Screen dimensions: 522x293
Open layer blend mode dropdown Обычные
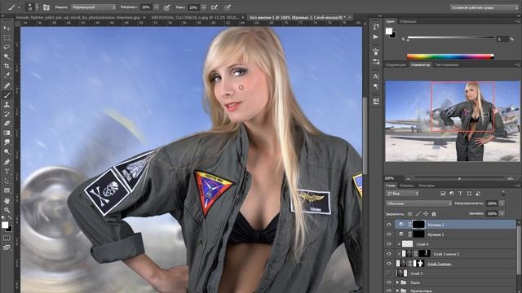pos(418,203)
